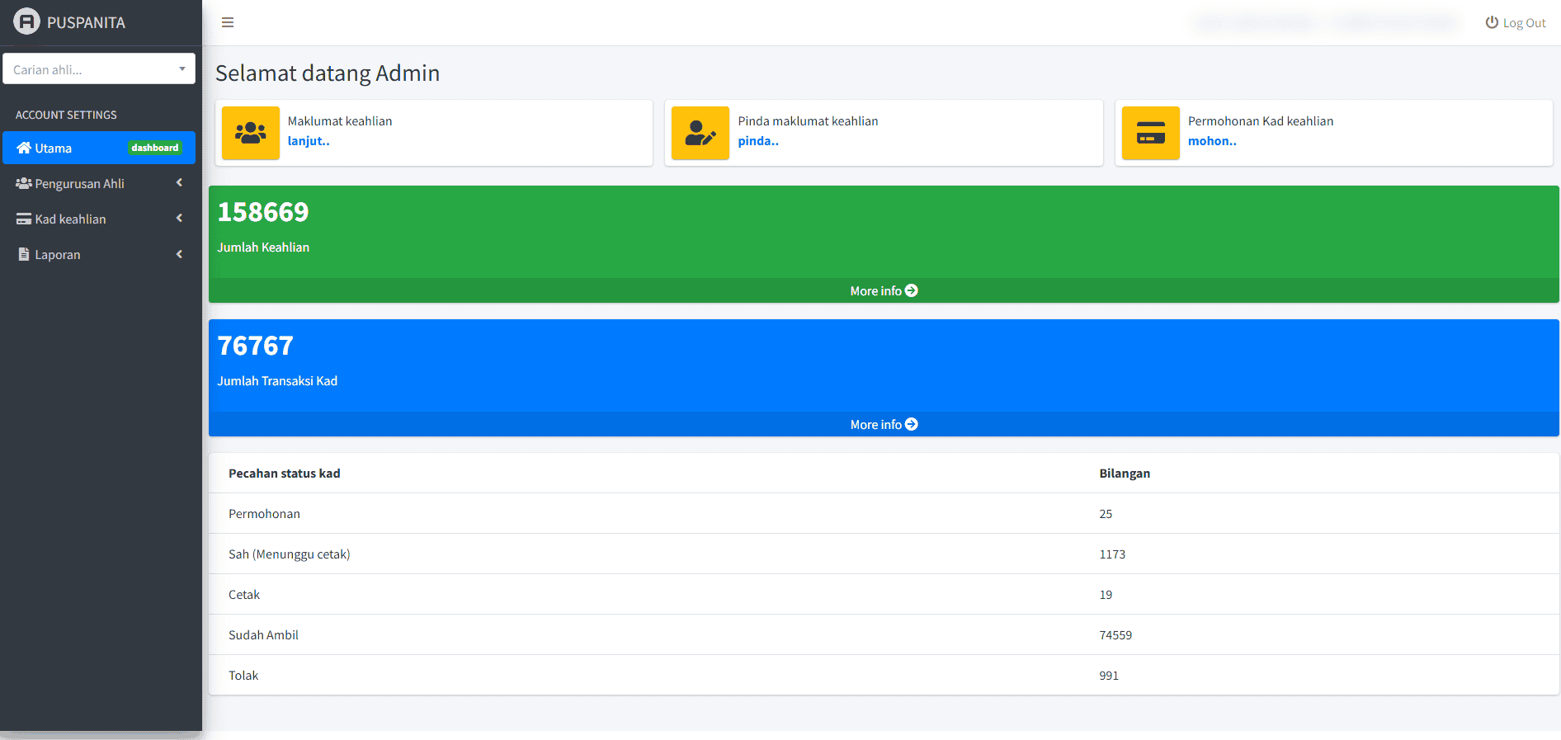The width and height of the screenshot is (1561, 740).
Task: Click the green dashboard badge
Action: tap(155, 148)
